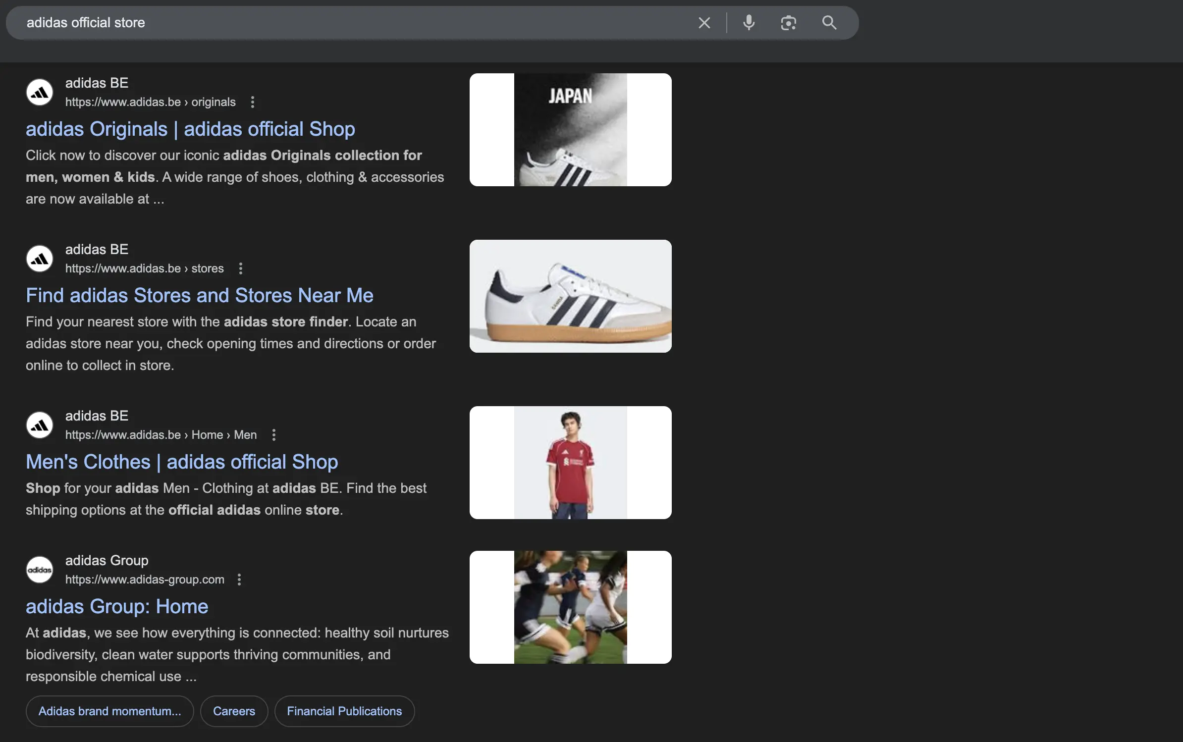The height and width of the screenshot is (742, 1183).
Task: Open adidas Originals | adidas official Shop link
Action: [x=190, y=129]
